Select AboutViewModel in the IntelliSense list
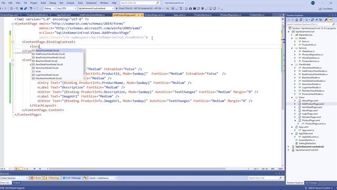 [x=57, y=51]
